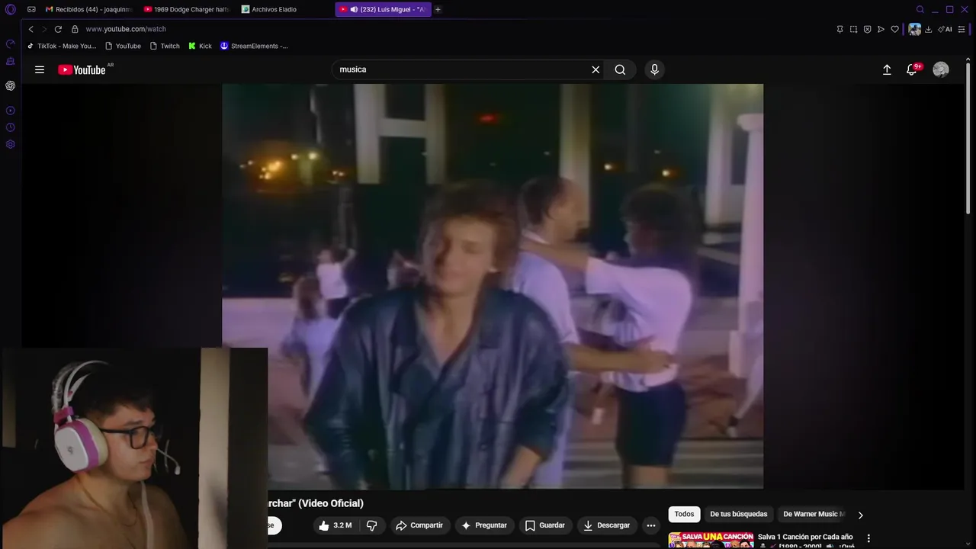Like the video with thumbs up
976x549 pixels.
pos(335,525)
